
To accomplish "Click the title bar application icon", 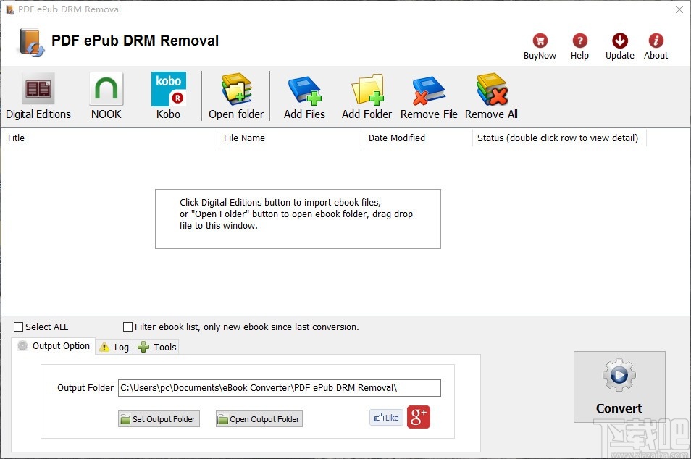I will [10, 9].
